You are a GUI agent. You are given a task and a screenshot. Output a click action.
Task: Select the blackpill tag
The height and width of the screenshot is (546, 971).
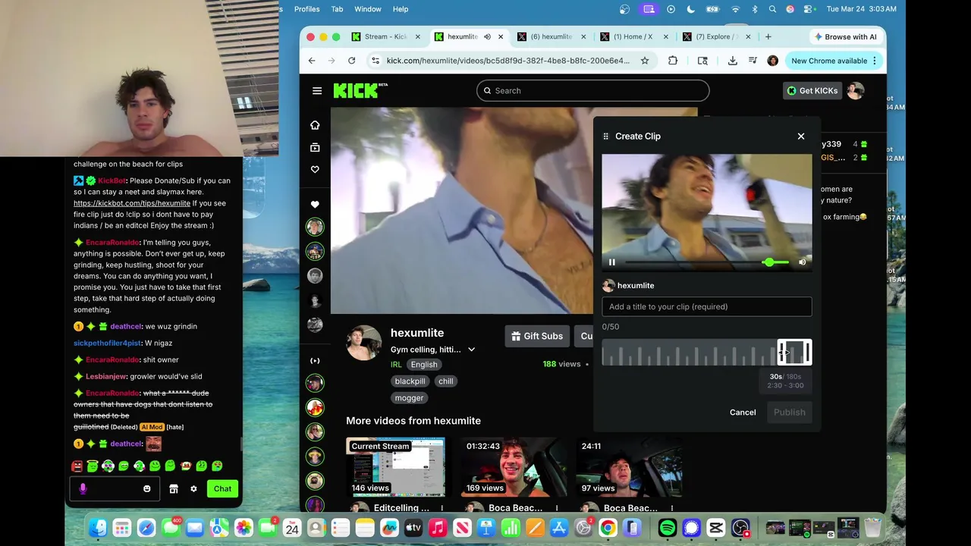point(410,381)
